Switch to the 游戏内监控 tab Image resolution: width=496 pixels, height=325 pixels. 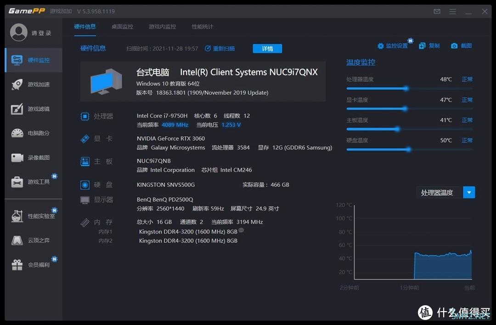(162, 27)
